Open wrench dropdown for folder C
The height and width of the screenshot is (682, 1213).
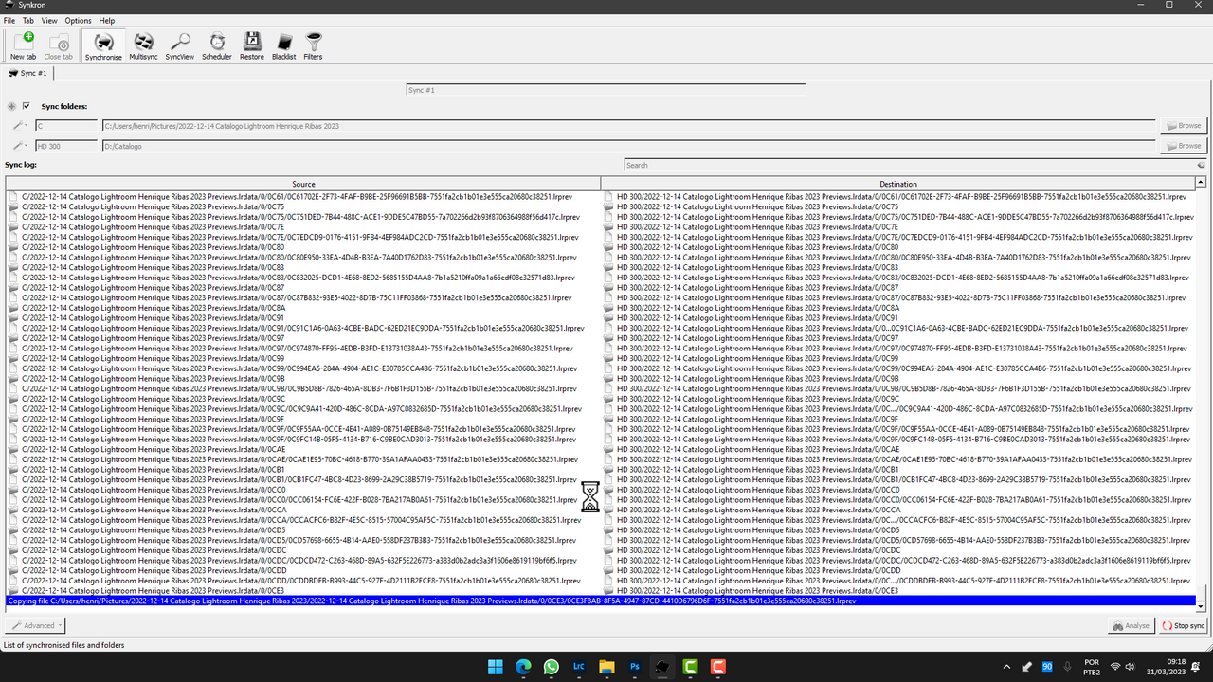pos(20,125)
